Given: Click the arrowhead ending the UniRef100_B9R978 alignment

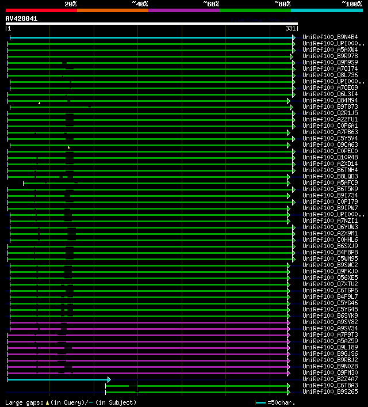Looking at the screenshot, I should 291,56.
